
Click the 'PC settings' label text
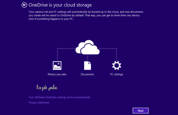click(x=117, y=74)
